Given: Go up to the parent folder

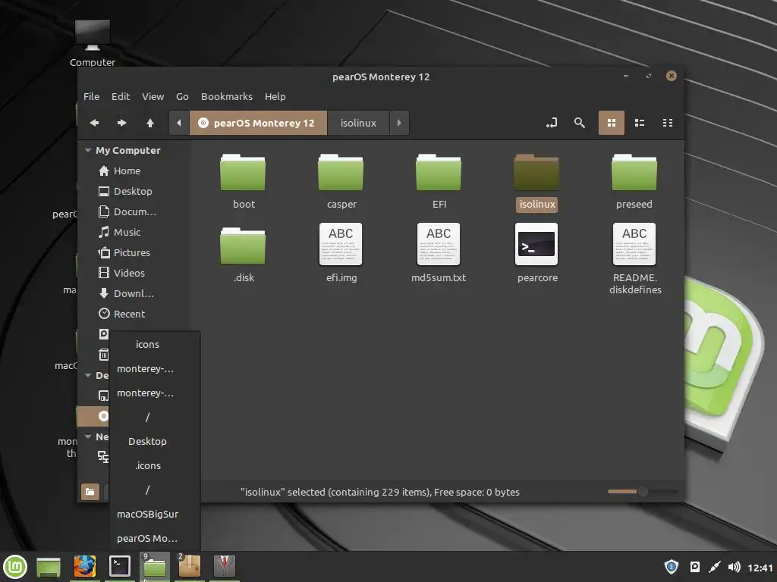Looking at the screenshot, I should (x=150, y=123).
